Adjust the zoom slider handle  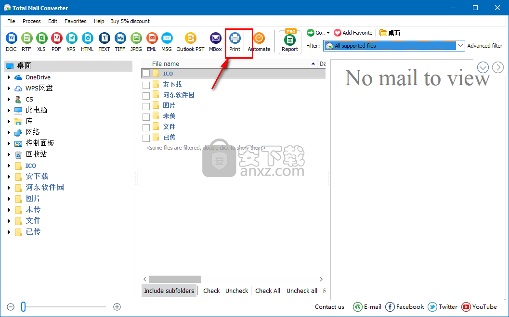24,306
